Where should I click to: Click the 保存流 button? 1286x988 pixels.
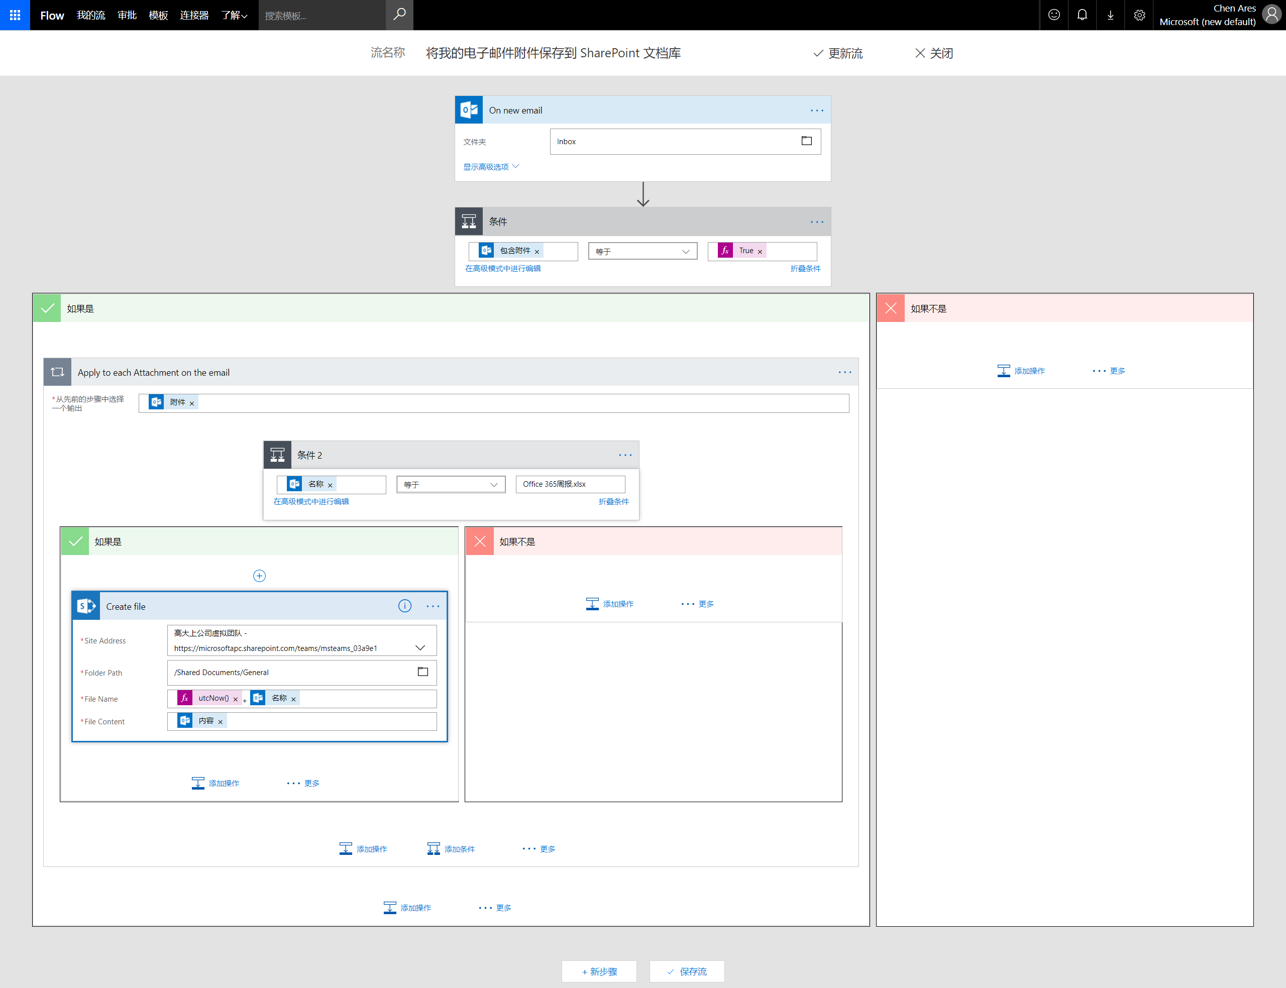click(686, 971)
